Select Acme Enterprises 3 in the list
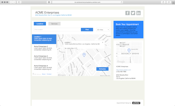175x106 pixels. point(44,58)
